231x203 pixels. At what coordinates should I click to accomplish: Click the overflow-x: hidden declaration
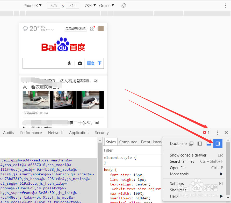[x=130, y=198]
